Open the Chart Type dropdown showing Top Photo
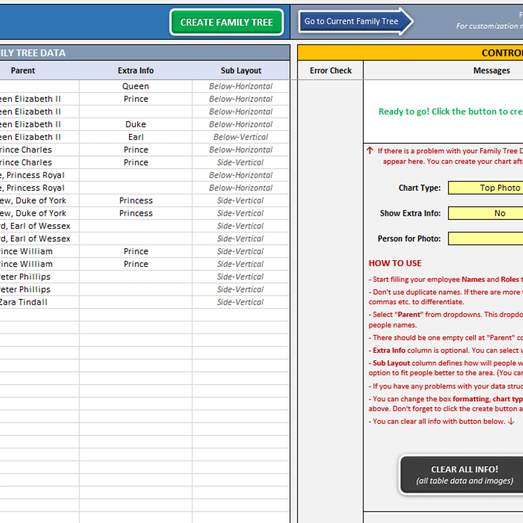The height and width of the screenshot is (523, 523). pos(486,188)
